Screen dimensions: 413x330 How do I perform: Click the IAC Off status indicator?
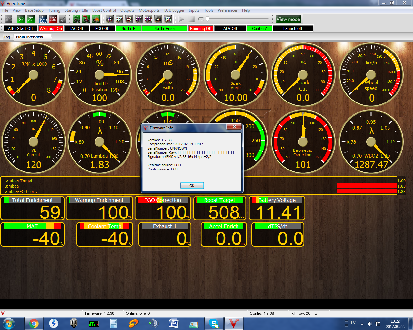click(76, 28)
